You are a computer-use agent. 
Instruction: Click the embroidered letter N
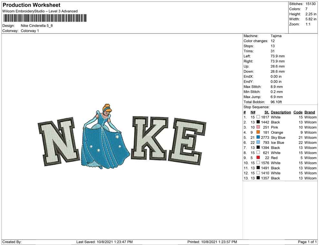point(58,141)
